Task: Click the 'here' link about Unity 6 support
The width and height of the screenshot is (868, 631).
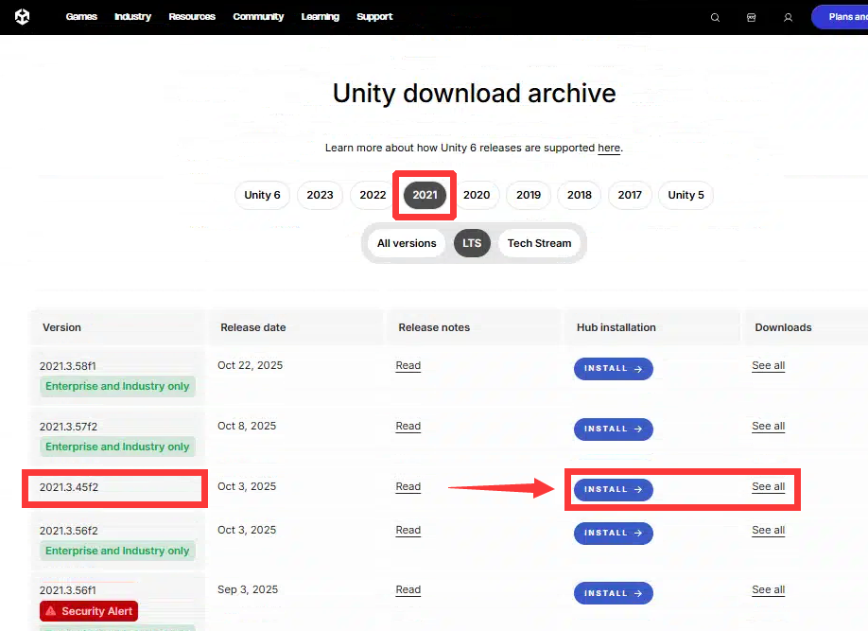Action: tap(609, 149)
